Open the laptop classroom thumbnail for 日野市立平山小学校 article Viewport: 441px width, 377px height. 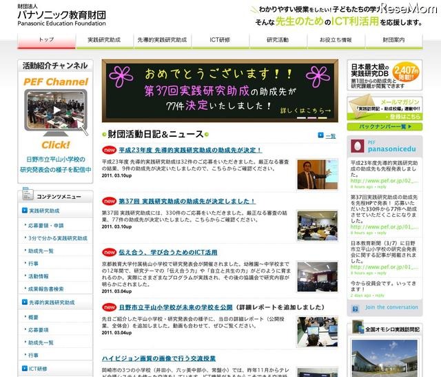[x=317, y=331]
